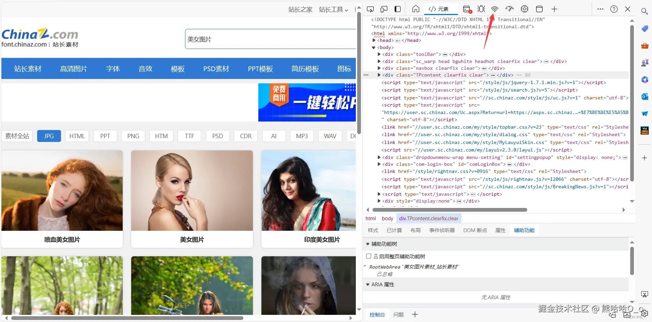The image size is (652, 322).
Task: Open the Memory chip icon
Action: click(525, 9)
